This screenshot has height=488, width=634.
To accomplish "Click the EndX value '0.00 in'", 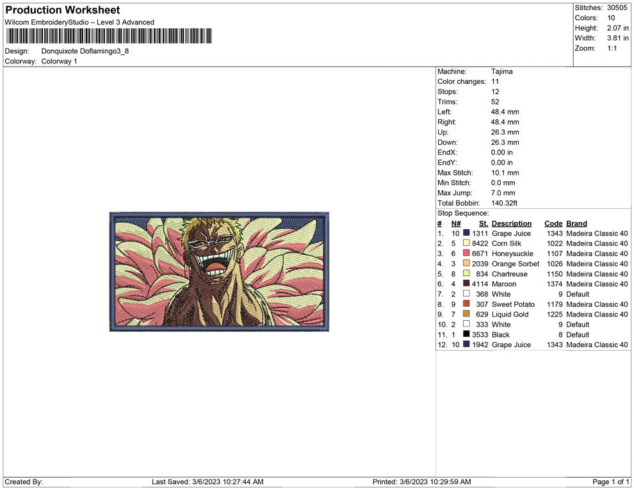I will click(502, 152).
